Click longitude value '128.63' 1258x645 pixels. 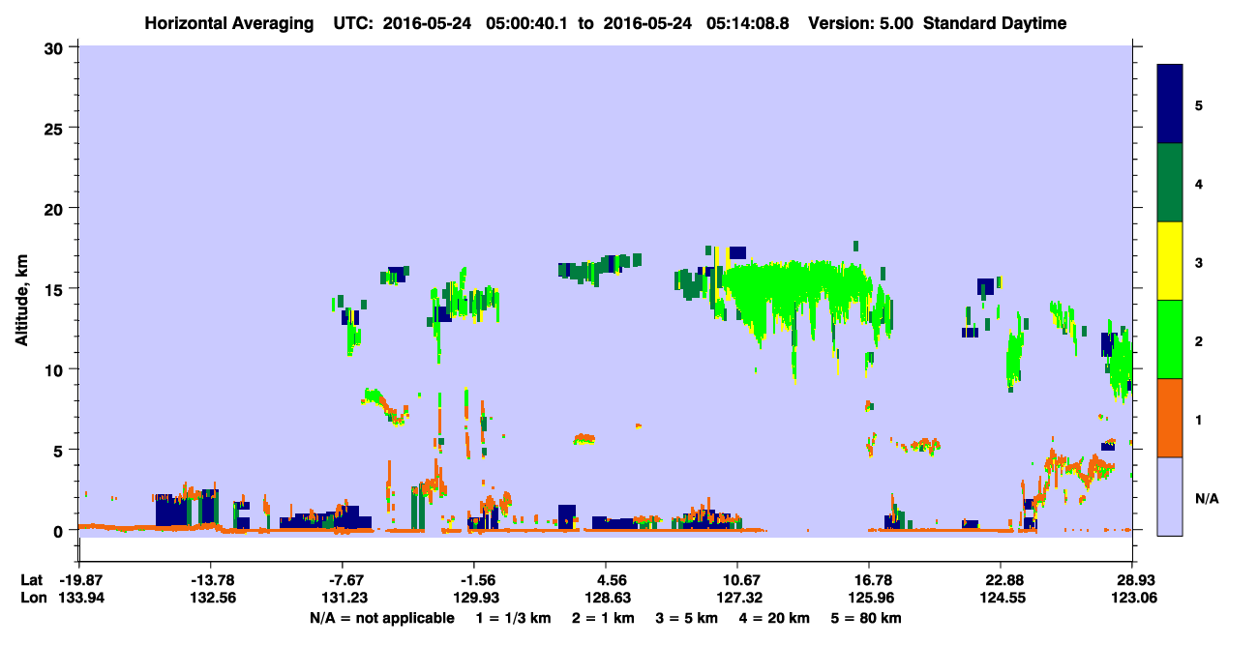(x=606, y=598)
